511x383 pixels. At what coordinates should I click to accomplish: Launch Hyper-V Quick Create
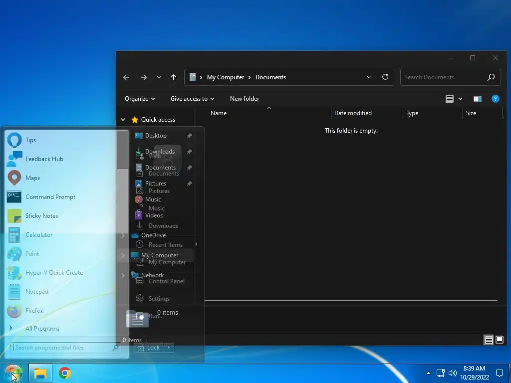61,273
